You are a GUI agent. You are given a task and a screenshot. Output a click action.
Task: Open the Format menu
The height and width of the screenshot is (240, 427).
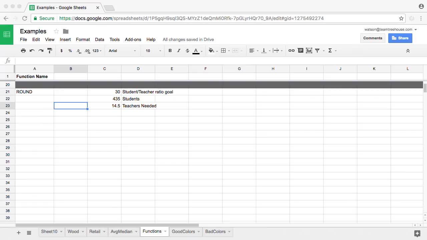point(83,39)
